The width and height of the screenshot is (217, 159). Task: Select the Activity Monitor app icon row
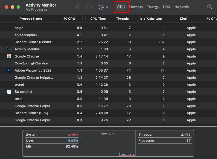click(x=9, y=49)
